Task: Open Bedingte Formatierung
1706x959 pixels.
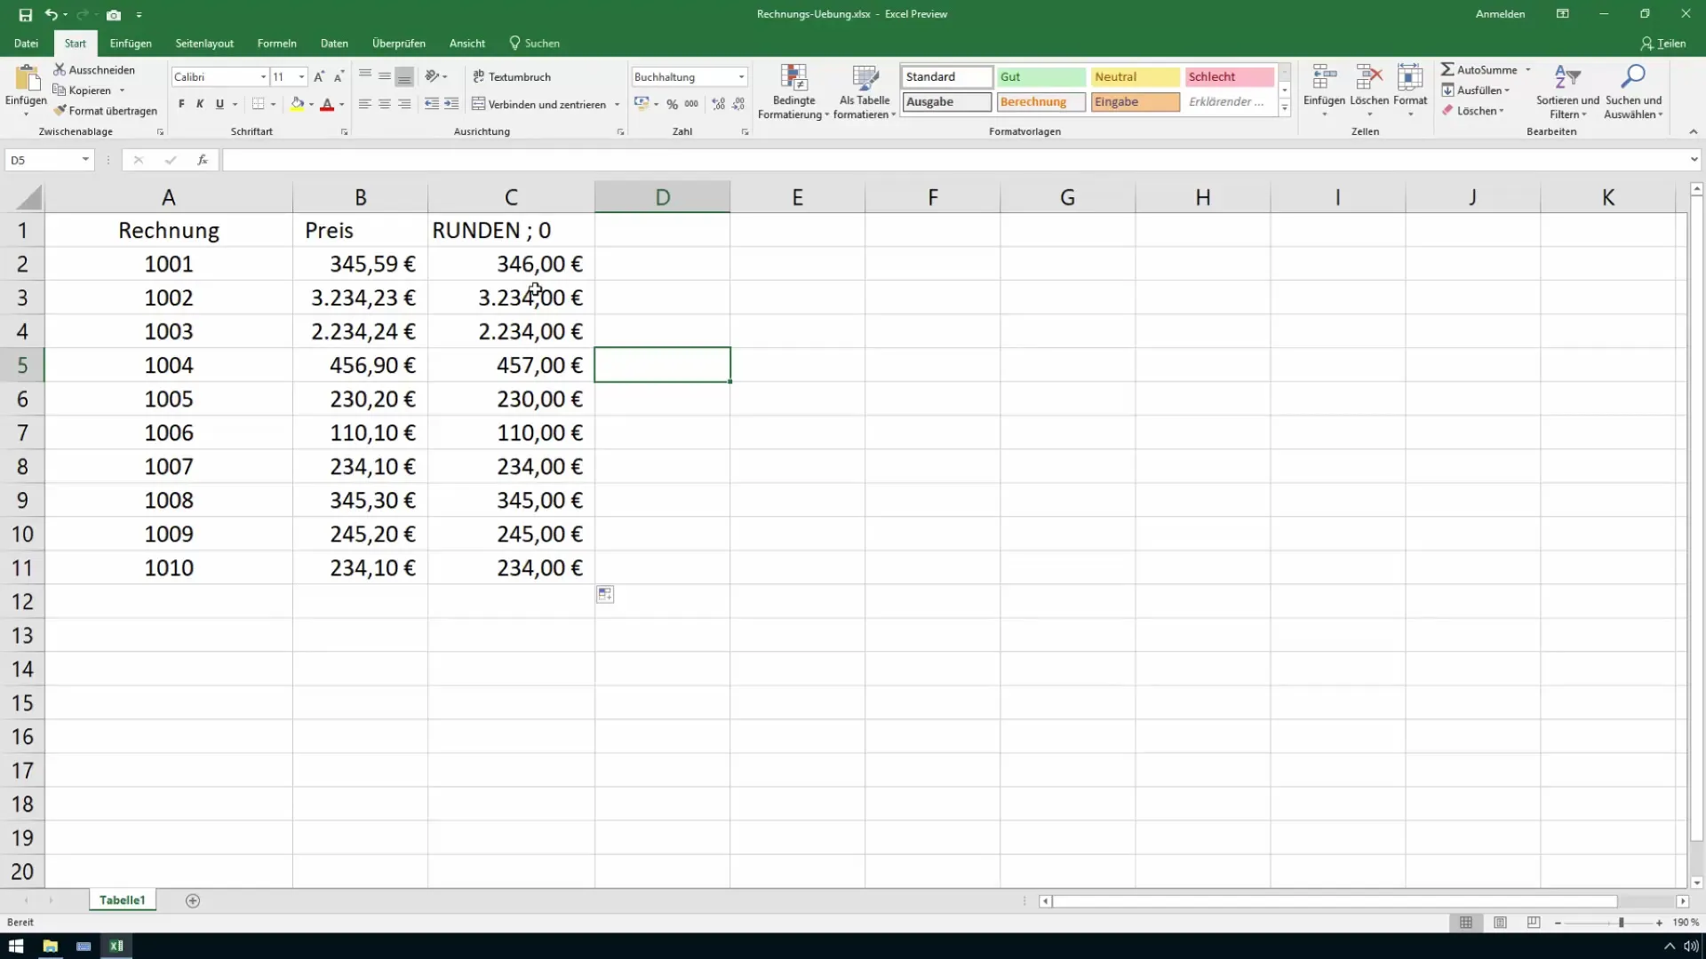Action: [x=793, y=91]
